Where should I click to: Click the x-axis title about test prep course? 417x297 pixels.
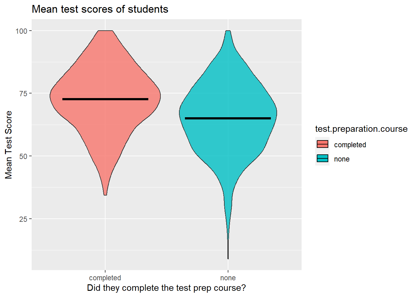click(166, 288)
